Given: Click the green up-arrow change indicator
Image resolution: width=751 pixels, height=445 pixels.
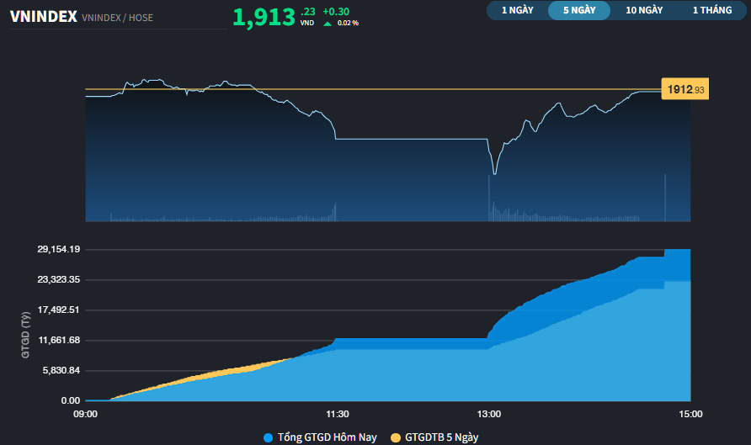Looking at the screenshot, I should pos(328,24).
